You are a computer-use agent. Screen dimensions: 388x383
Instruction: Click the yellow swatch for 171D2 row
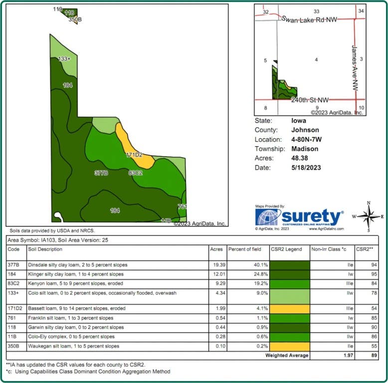click(290, 309)
